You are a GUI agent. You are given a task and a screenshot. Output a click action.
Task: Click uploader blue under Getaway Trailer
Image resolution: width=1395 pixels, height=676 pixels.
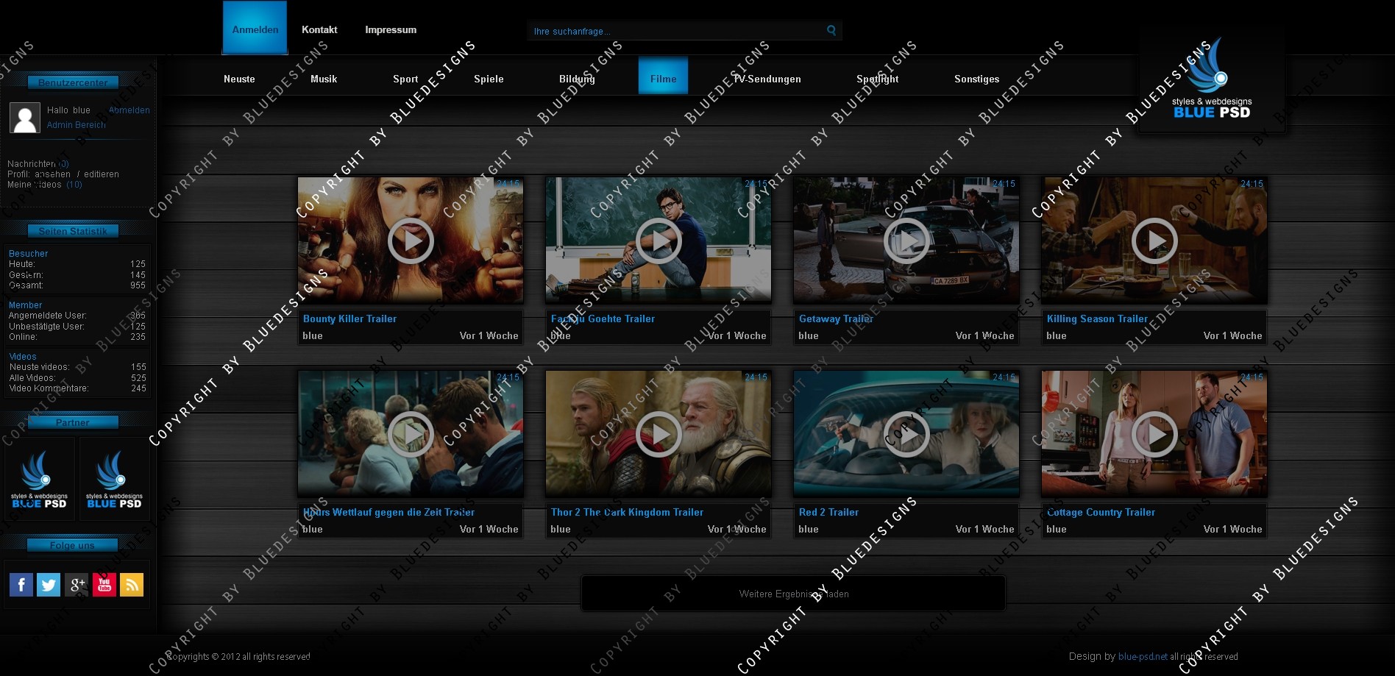(808, 335)
